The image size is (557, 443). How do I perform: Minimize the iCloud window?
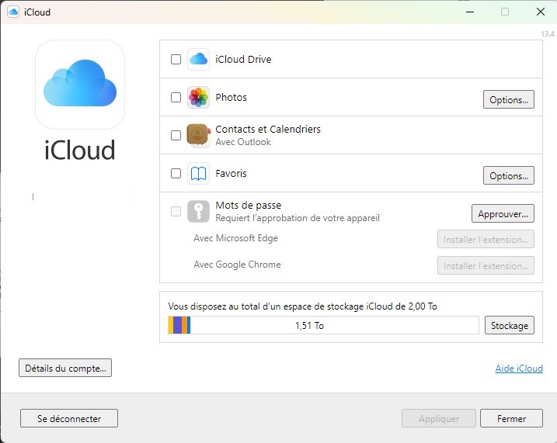(x=470, y=12)
